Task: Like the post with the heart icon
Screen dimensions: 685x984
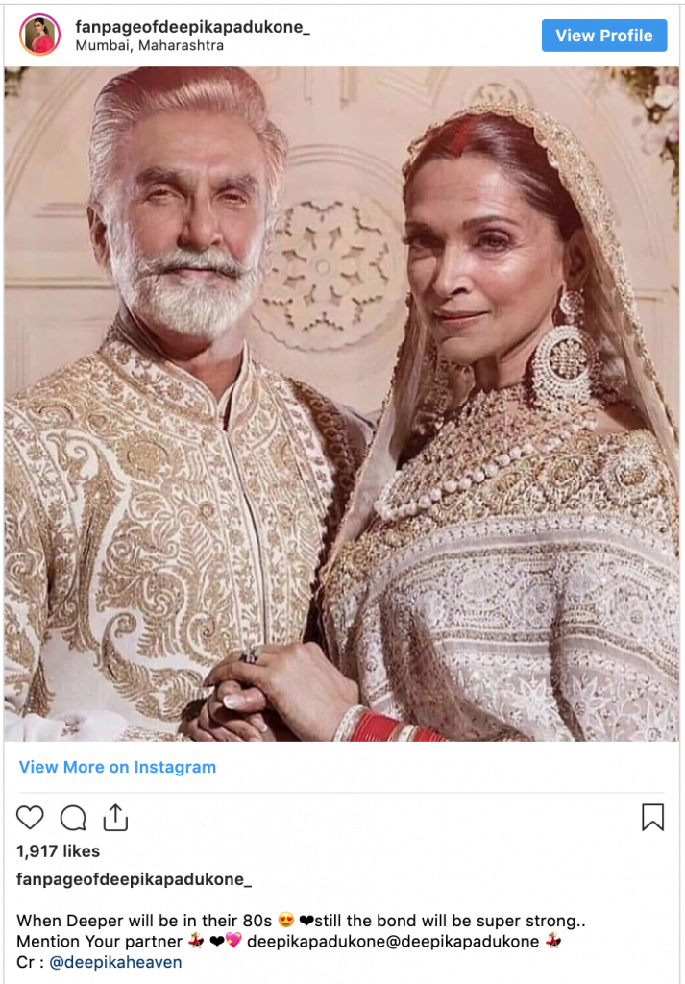Action: pyautogui.click(x=30, y=818)
